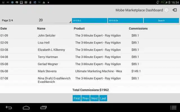Screen dimensions: 180x112
Task: Select the name Gerlad Wegner
Action: (x=48, y=64)
